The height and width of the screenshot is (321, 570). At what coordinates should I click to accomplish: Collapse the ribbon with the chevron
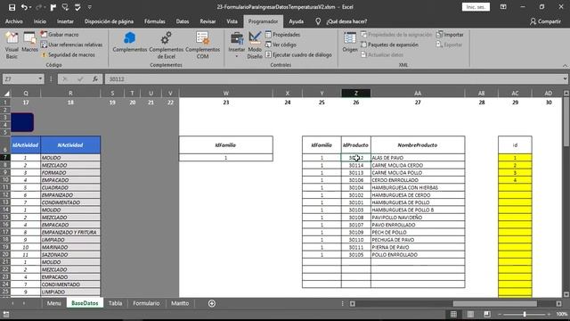[x=565, y=65]
